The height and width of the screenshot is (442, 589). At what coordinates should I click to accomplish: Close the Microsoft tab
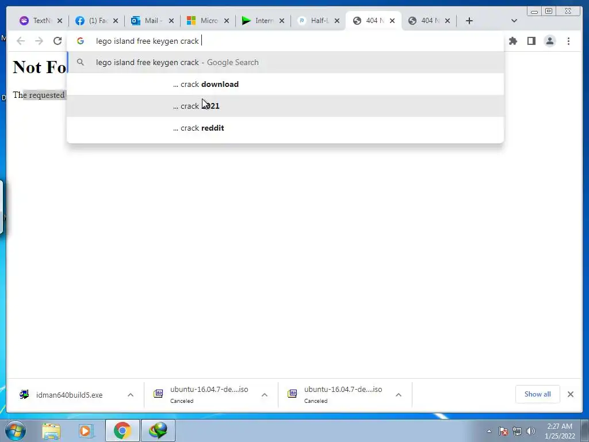pos(227,21)
